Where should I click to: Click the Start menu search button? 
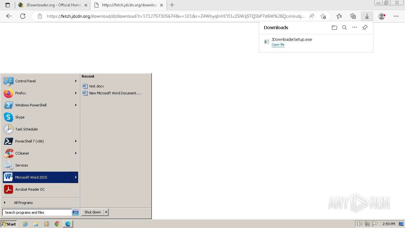point(75,212)
